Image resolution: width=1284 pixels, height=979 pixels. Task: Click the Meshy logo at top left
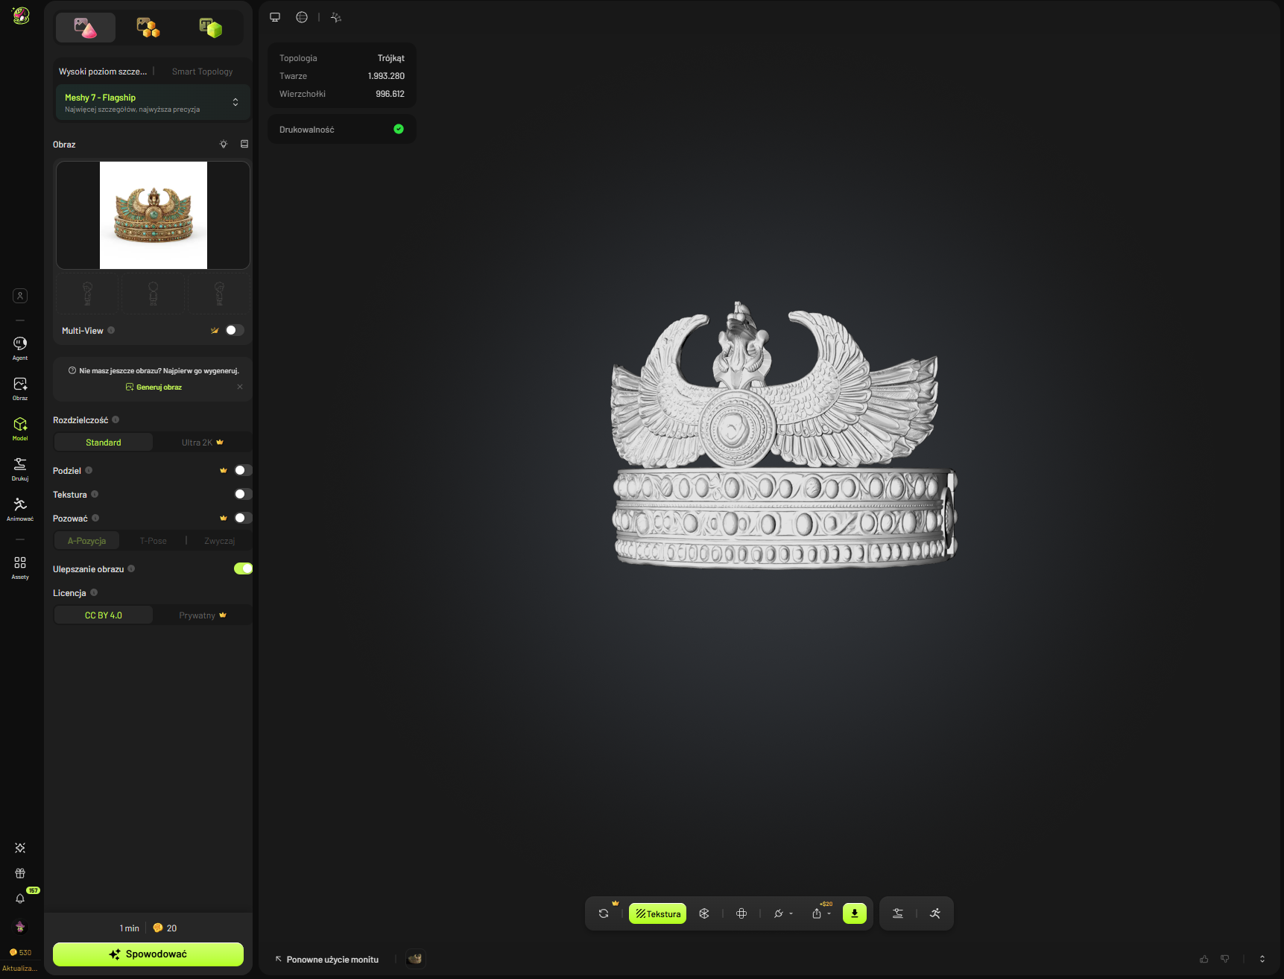pos(21,16)
